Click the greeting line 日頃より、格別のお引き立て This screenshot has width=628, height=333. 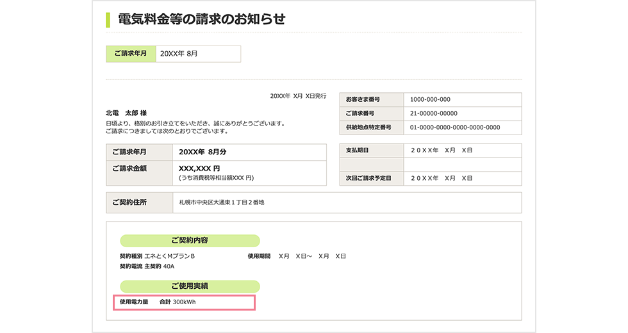[196, 124]
